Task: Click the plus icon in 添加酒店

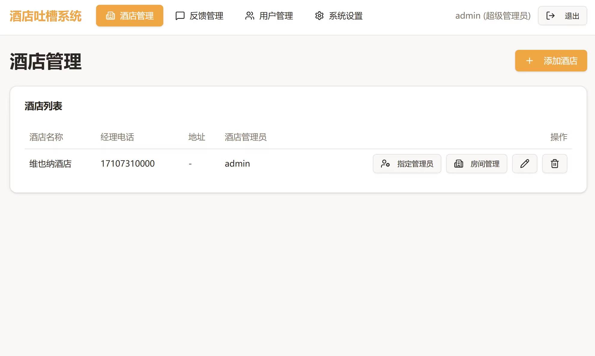Action: tap(529, 61)
